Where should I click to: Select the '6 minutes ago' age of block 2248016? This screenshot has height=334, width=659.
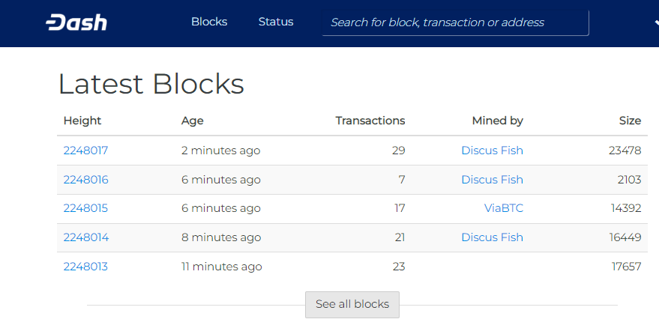221,180
